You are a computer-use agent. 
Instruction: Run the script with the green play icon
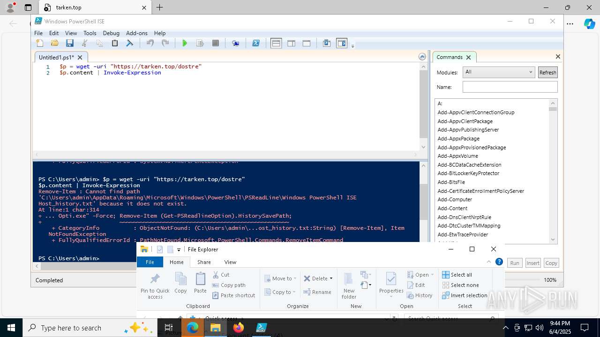coord(185,43)
